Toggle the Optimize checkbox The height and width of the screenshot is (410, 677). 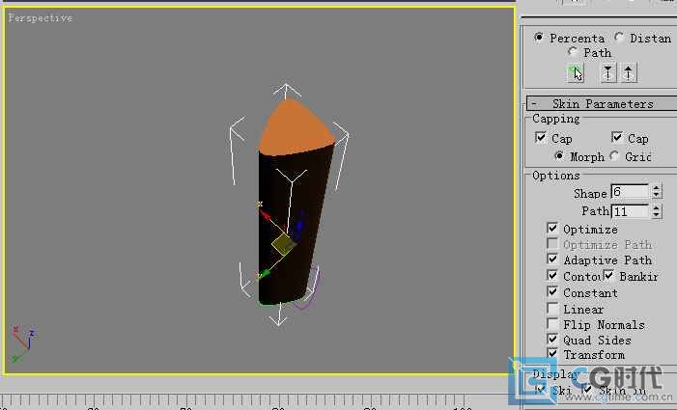[x=552, y=228]
